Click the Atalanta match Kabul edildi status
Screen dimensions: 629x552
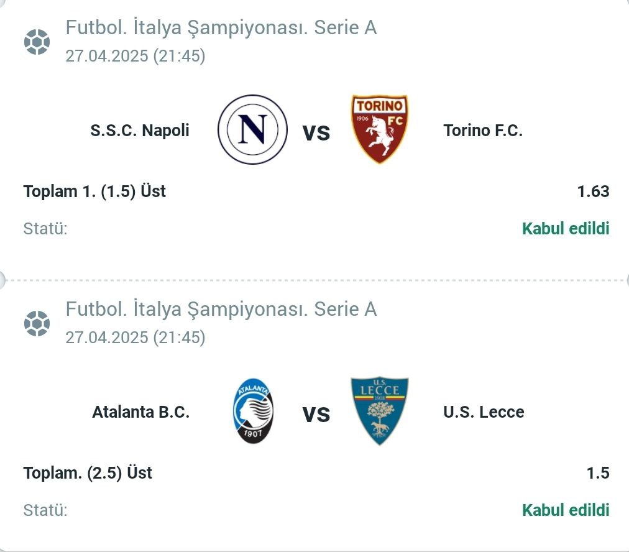(x=566, y=510)
